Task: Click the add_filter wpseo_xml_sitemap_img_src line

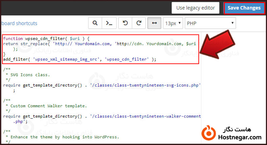Action: pyautogui.click(x=79, y=59)
